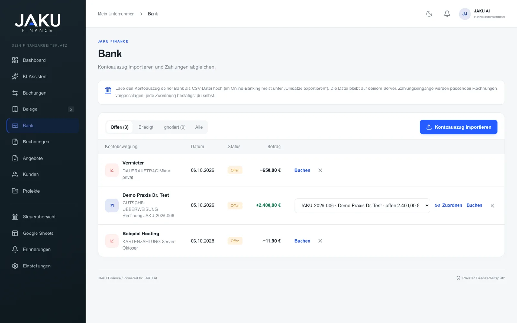Click the Betrag column header
Screen dimensions: 517x323
(x=274, y=147)
